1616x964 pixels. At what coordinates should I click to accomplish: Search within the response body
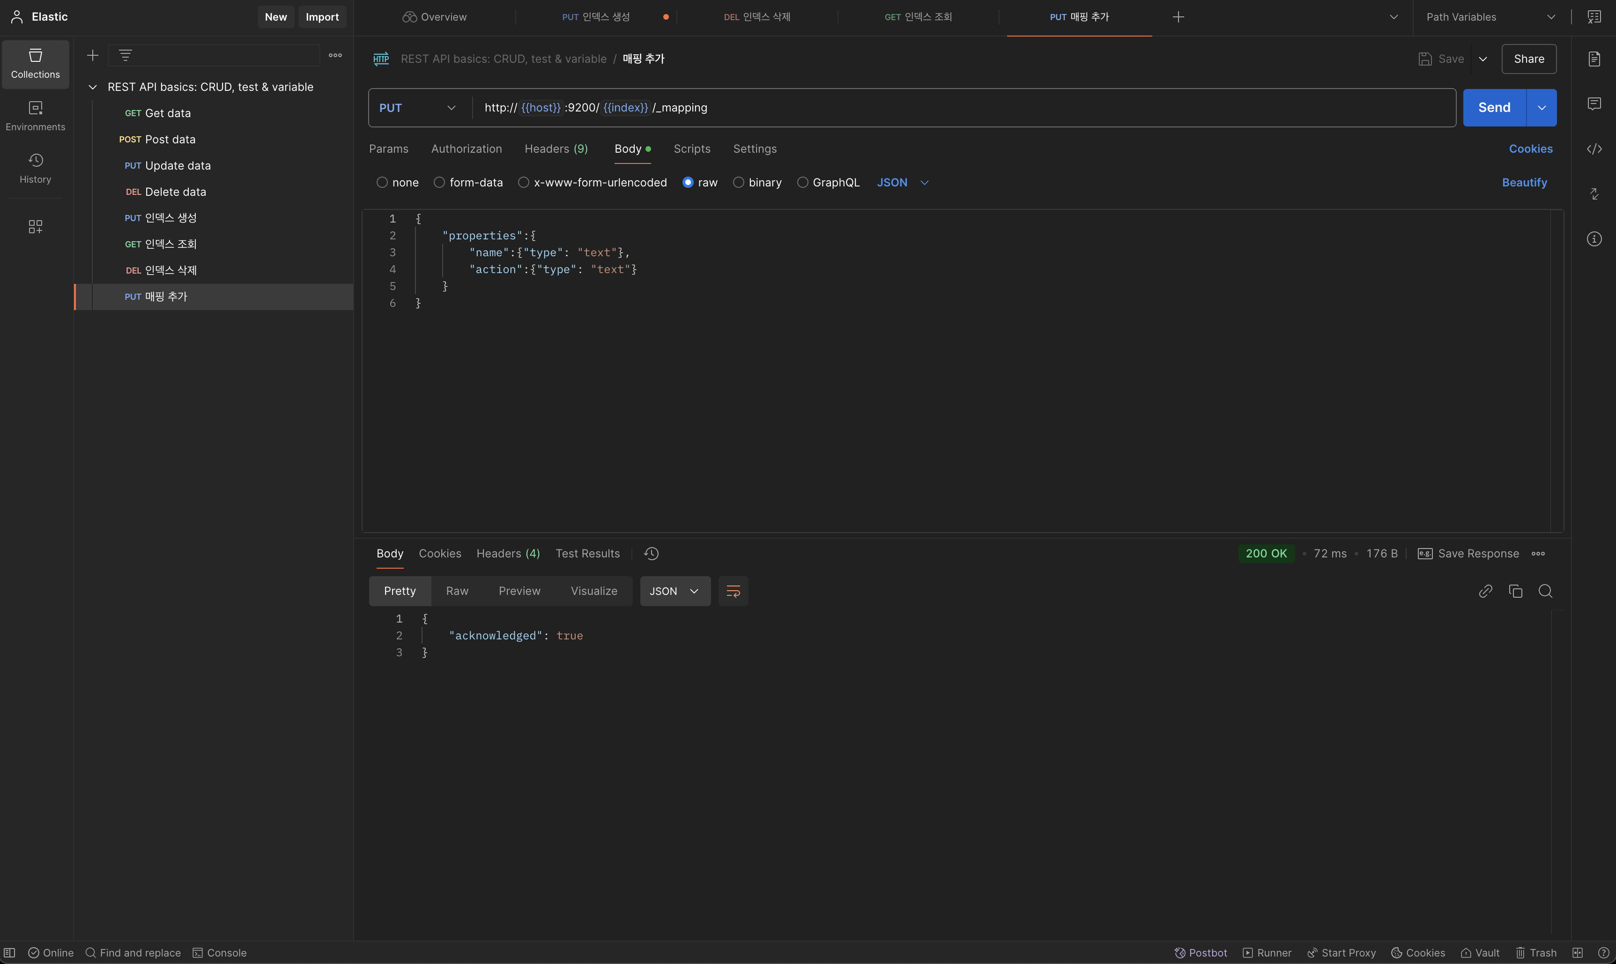(x=1545, y=591)
